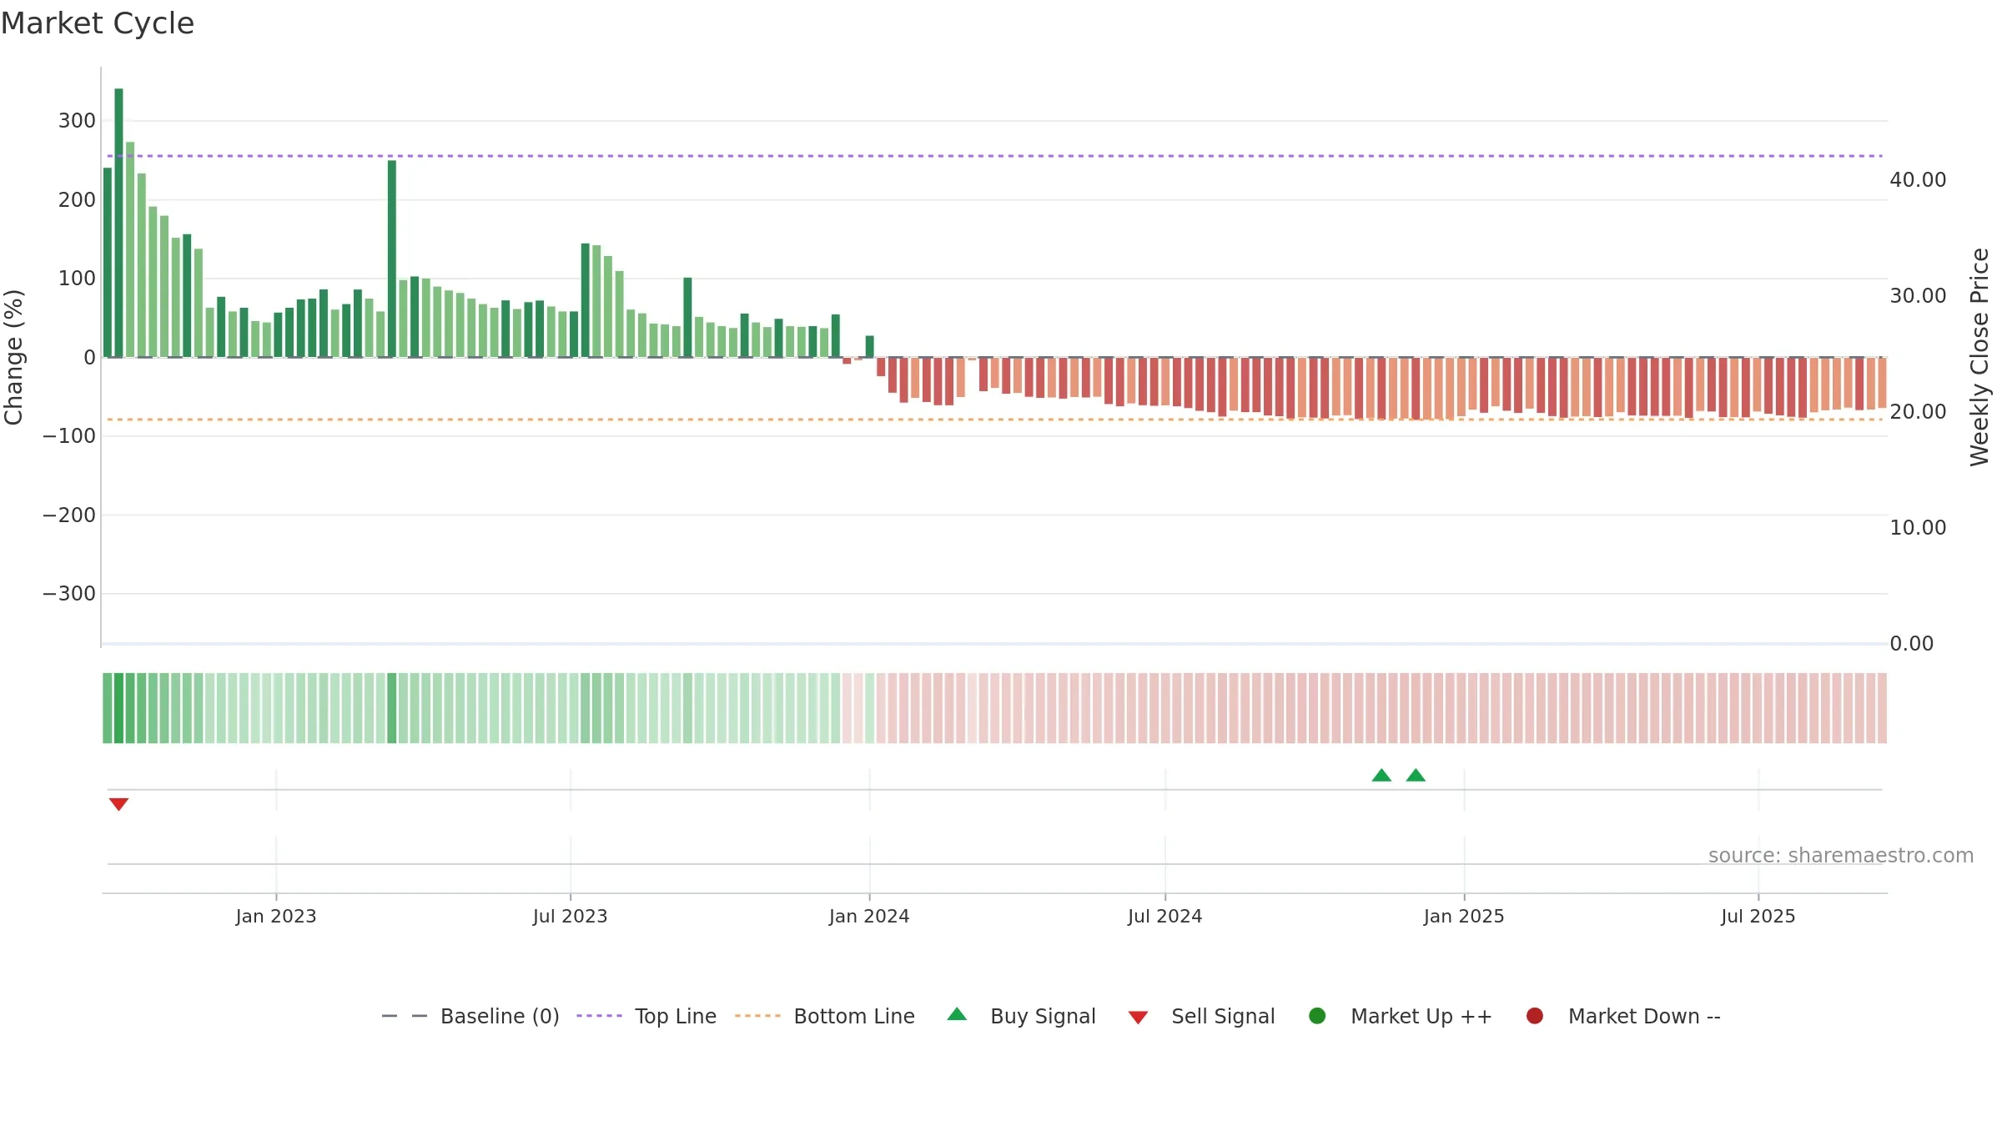Select the first green buy signal marker on the signal timeline
Image resolution: width=2002 pixels, height=1126 pixels.
(1381, 776)
